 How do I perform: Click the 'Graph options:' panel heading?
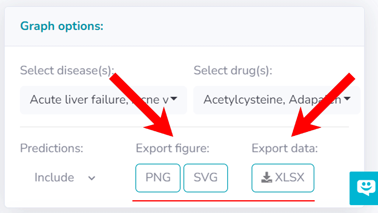tap(62, 26)
